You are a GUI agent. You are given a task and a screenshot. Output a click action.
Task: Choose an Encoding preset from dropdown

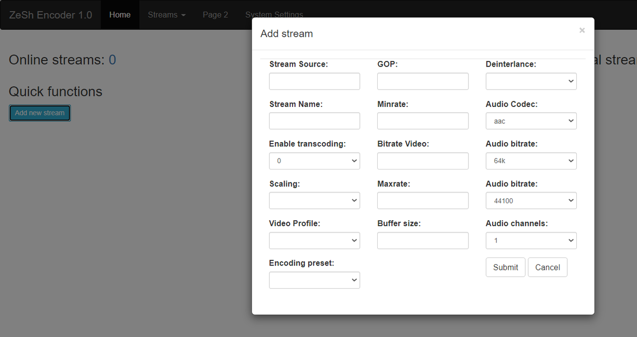314,280
